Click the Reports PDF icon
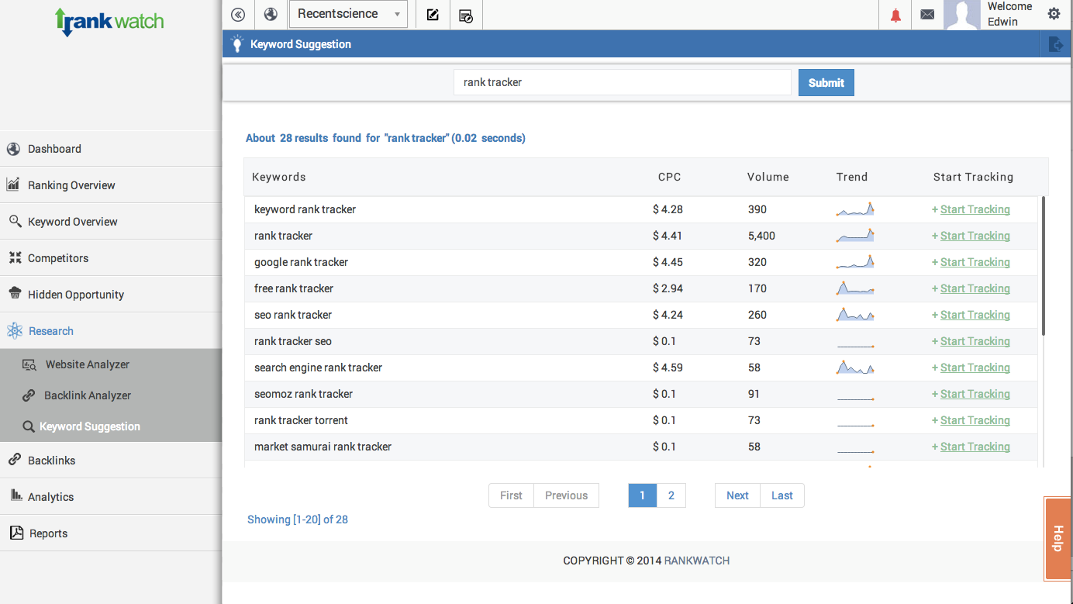This screenshot has height=604, width=1073. click(x=16, y=533)
